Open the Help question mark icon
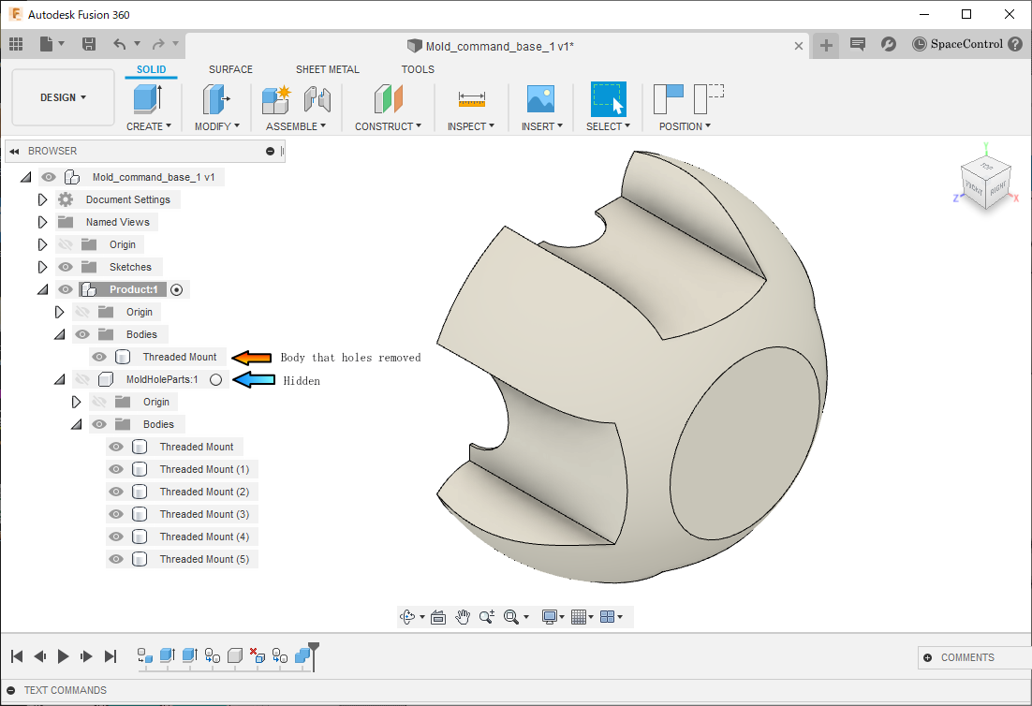 1015,44
